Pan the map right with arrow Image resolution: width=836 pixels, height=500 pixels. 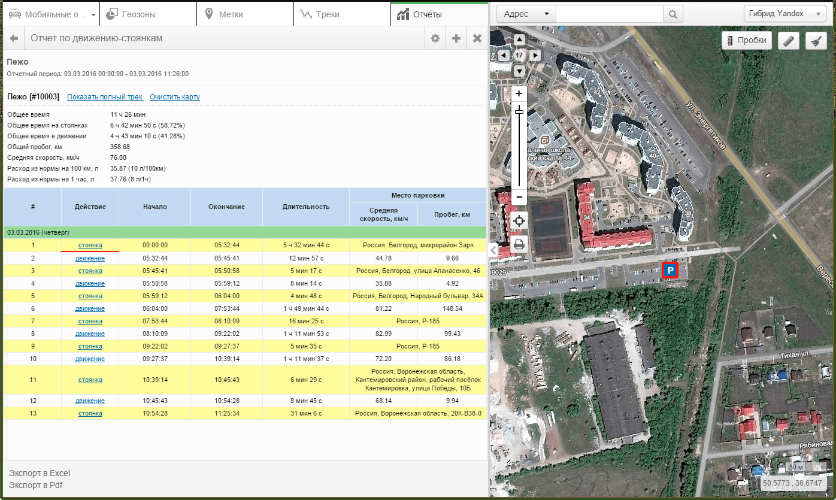(x=535, y=55)
